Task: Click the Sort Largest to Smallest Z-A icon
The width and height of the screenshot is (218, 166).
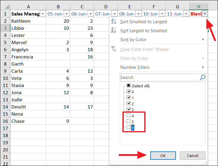Action: (113, 30)
